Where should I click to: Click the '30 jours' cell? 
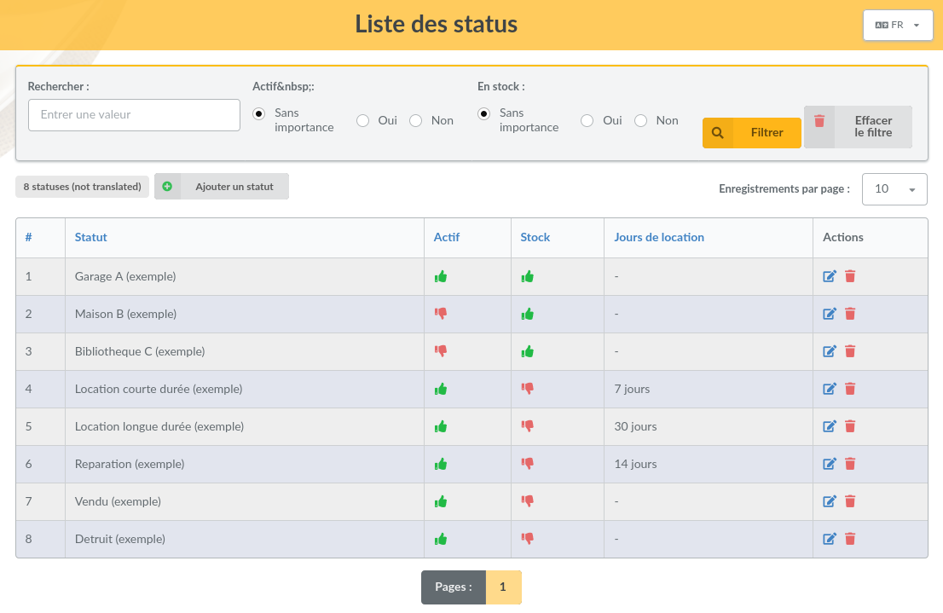click(x=636, y=426)
